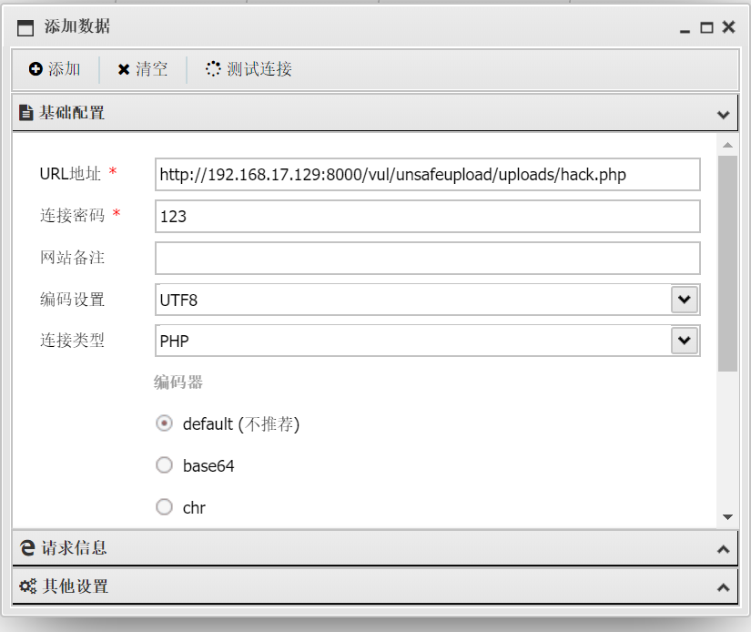Maximize the 添加数据 window
This screenshot has width=751, height=632.
(706, 27)
